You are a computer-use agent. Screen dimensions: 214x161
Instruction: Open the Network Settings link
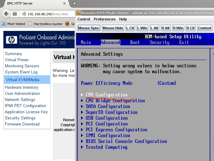(x=20, y=99)
